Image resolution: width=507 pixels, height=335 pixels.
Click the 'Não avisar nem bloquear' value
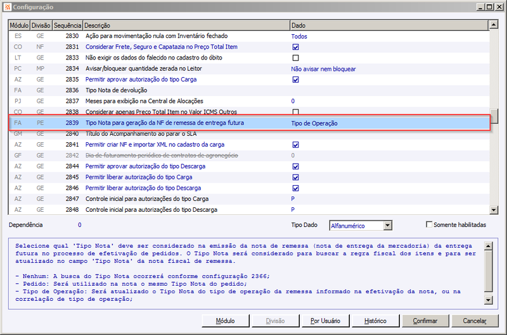coord(323,69)
